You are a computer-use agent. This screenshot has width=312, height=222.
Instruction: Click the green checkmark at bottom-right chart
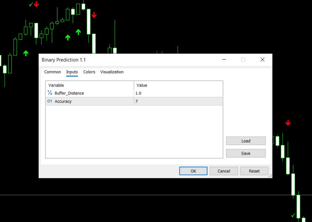[x=293, y=215]
